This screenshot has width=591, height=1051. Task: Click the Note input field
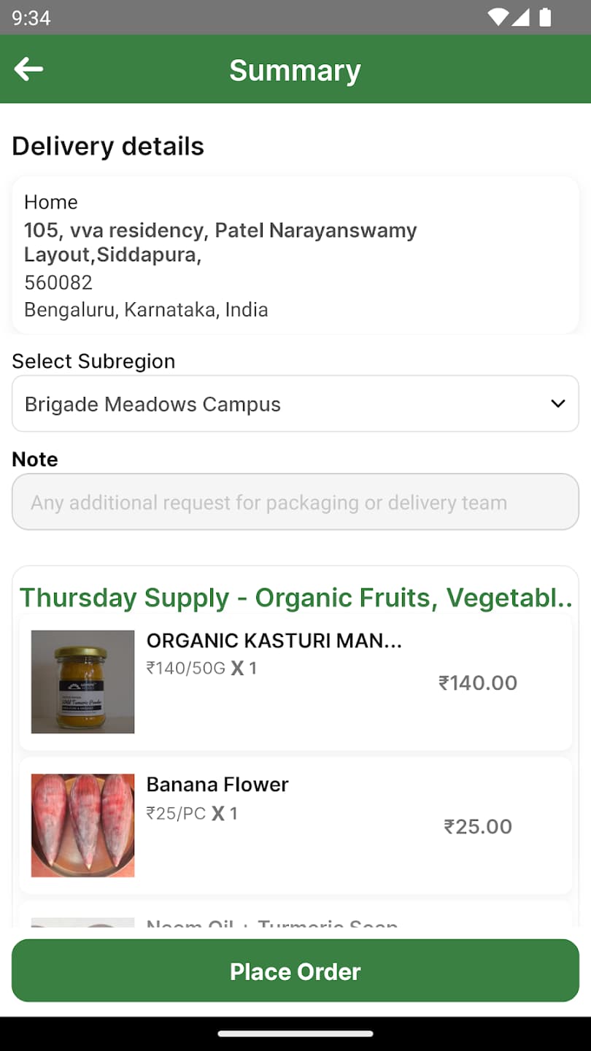(x=295, y=502)
